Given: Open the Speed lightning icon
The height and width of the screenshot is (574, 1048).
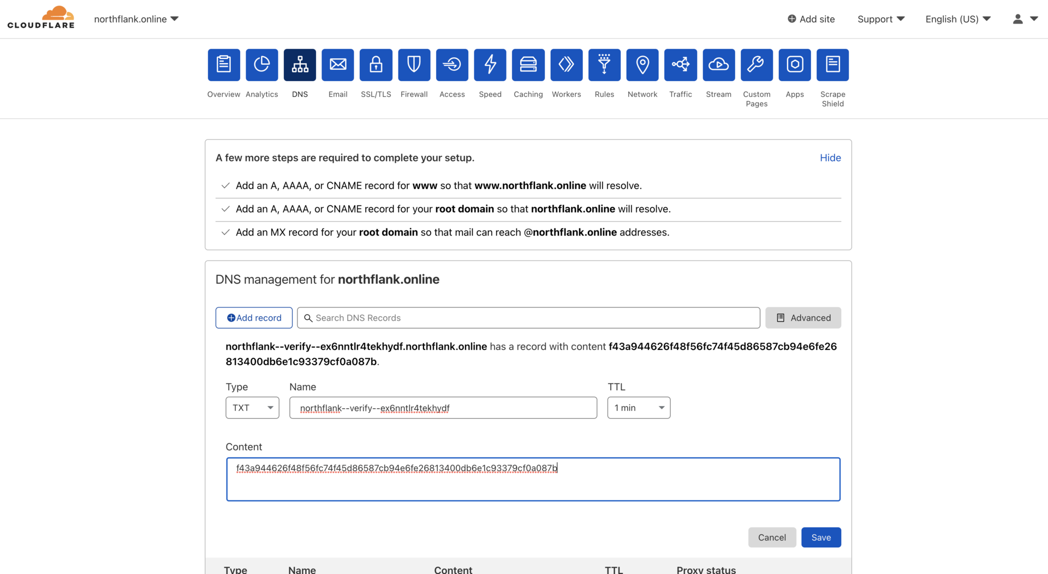Looking at the screenshot, I should tap(490, 65).
